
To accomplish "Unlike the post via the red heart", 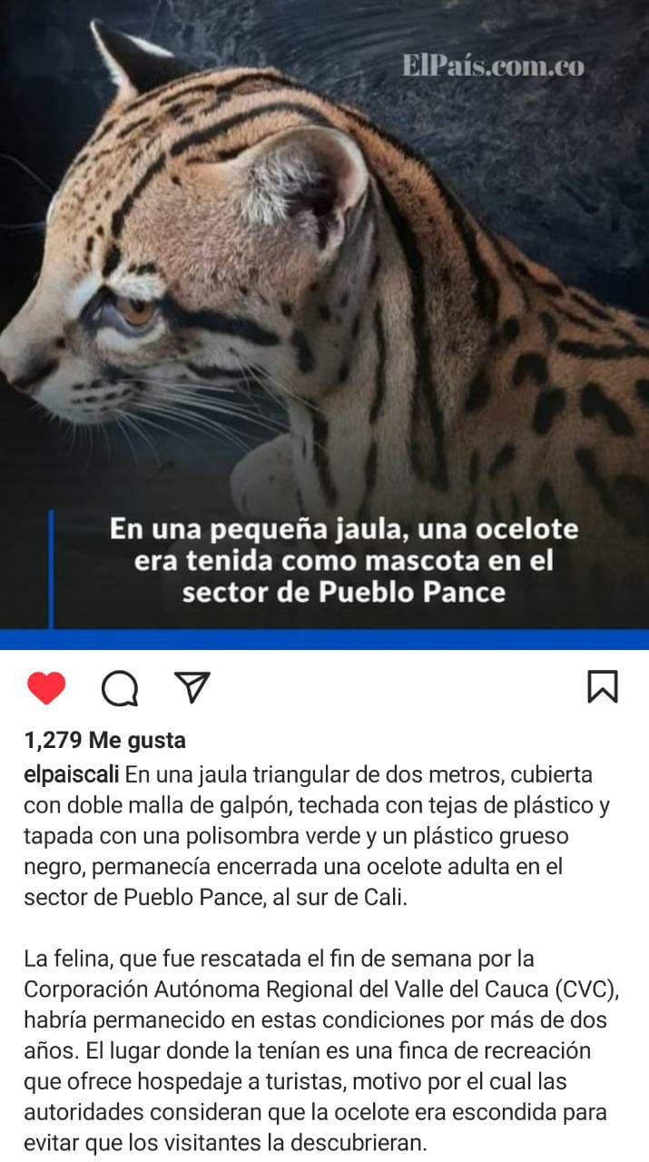I will [x=46, y=688].
